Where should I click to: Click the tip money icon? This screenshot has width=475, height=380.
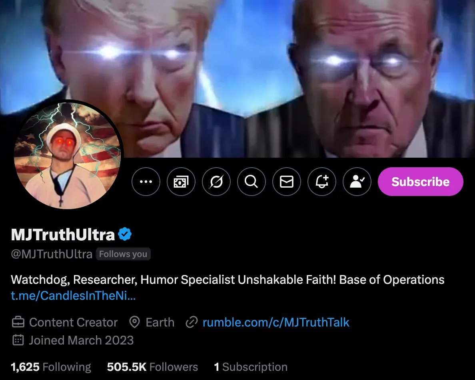(181, 181)
